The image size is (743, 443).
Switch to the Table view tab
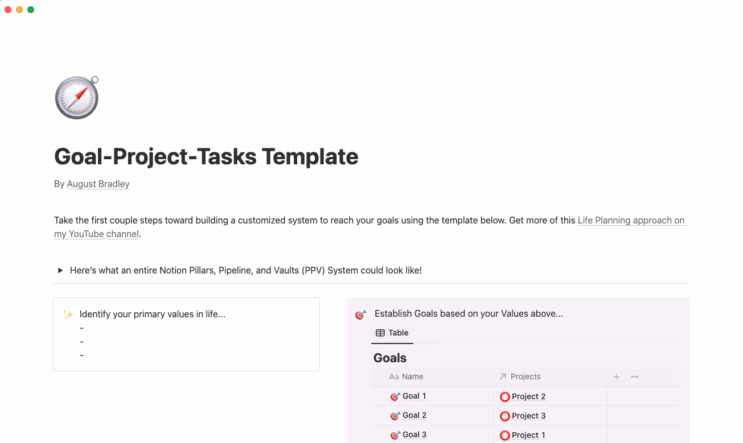(392, 333)
